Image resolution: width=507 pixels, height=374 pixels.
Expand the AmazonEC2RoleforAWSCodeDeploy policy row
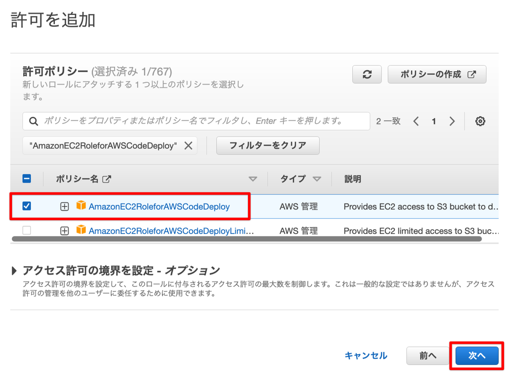64,206
